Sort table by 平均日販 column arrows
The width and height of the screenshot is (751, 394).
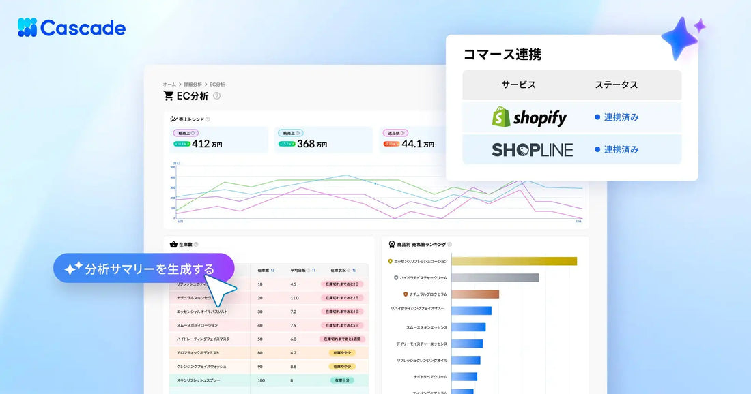point(314,270)
